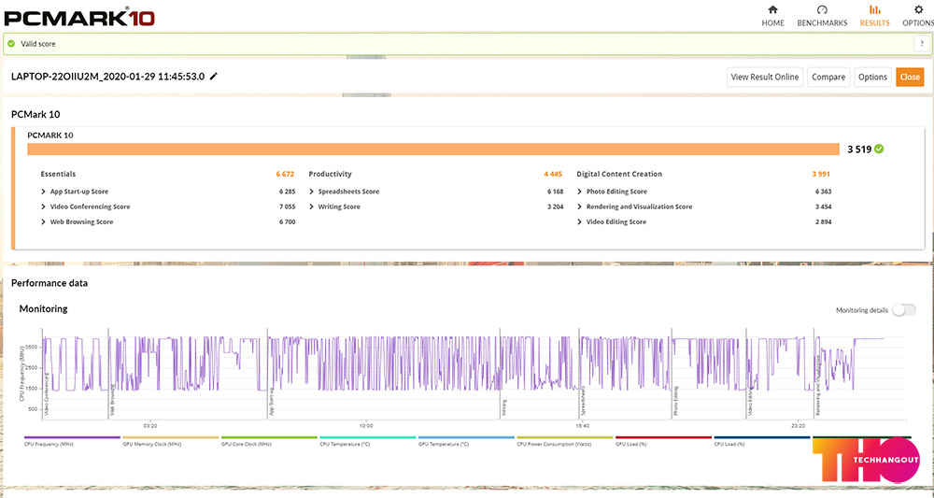
Task: Click the Digital Content Creation heading
Action: pyautogui.click(x=619, y=174)
